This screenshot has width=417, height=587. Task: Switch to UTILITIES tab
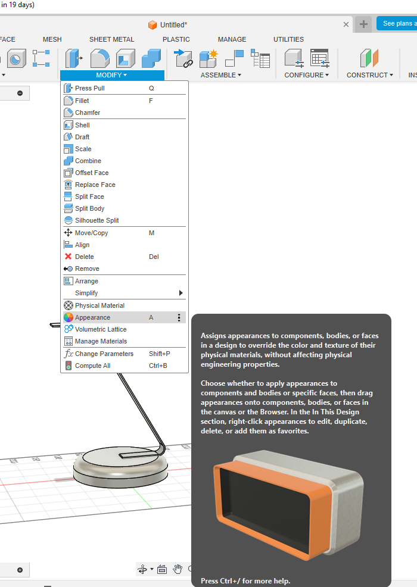[288, 39]
